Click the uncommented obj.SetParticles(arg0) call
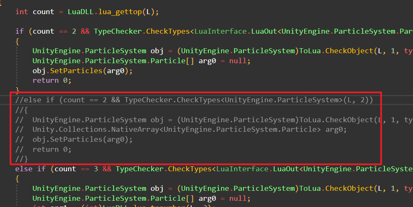Image resolution: width=413 pixels, height=207 pixels. [82, 71]
